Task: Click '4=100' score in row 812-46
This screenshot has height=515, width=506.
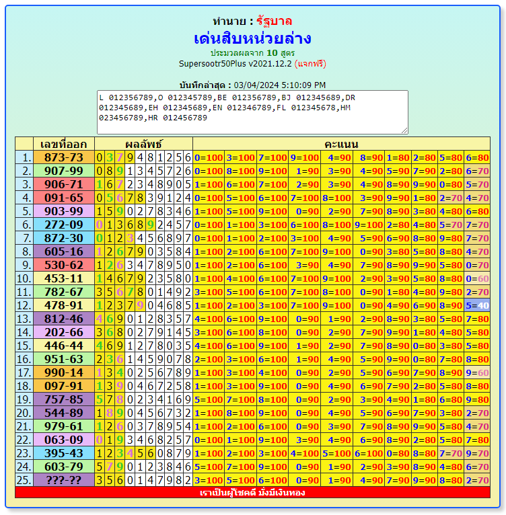Action: click(209, 319)
